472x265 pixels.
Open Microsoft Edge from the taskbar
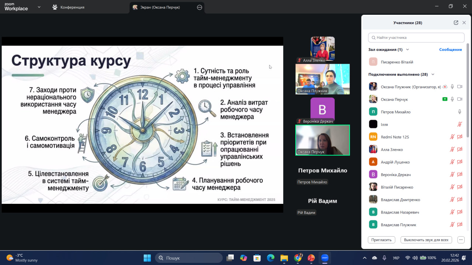[x=271, y=258]
